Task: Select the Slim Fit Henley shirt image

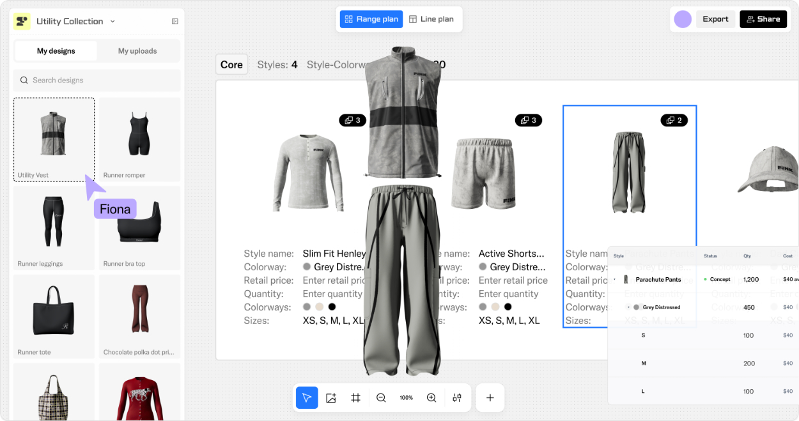Action: (x=310, y=172)
